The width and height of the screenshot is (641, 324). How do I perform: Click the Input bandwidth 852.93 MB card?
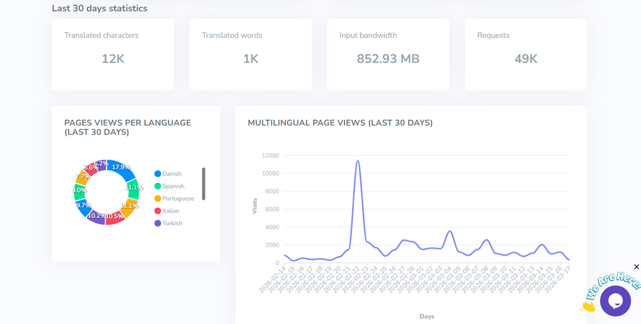(x=388, y=55)
